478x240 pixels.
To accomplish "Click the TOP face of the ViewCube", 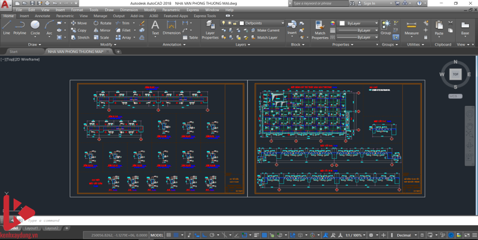I will coord(455,74).
